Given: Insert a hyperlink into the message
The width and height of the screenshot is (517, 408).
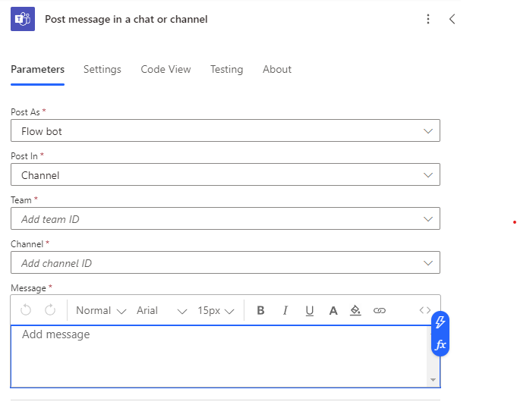Looking at the screenshot, I should tap(380, 310).
